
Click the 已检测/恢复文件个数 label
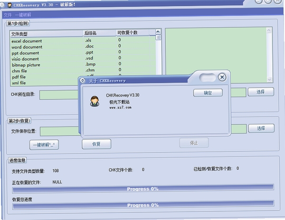point(213,169)
